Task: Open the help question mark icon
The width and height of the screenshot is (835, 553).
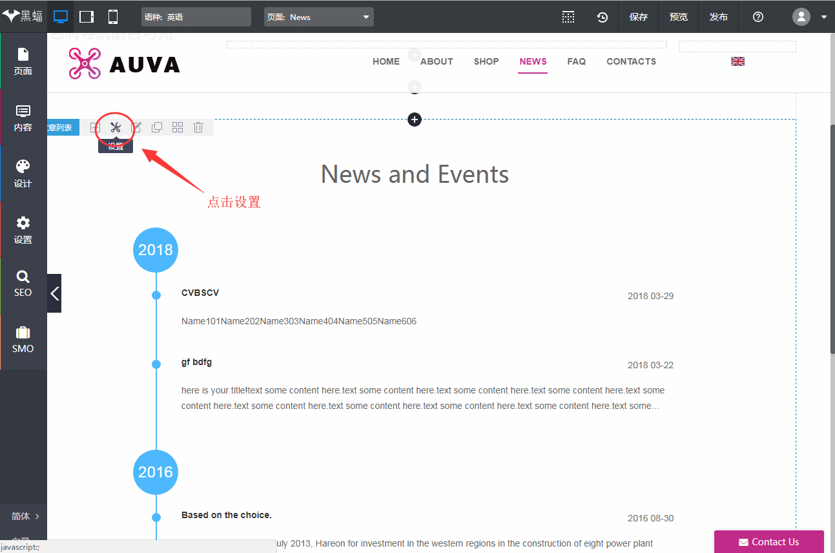Action: click(758, 17)
